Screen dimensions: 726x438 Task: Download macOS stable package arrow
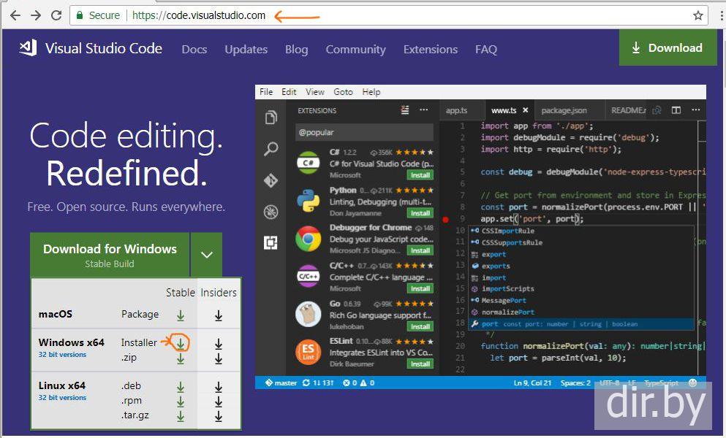[181, 315]
